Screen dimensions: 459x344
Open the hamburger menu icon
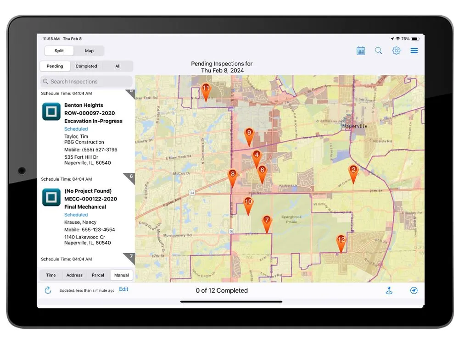(414, 51)
